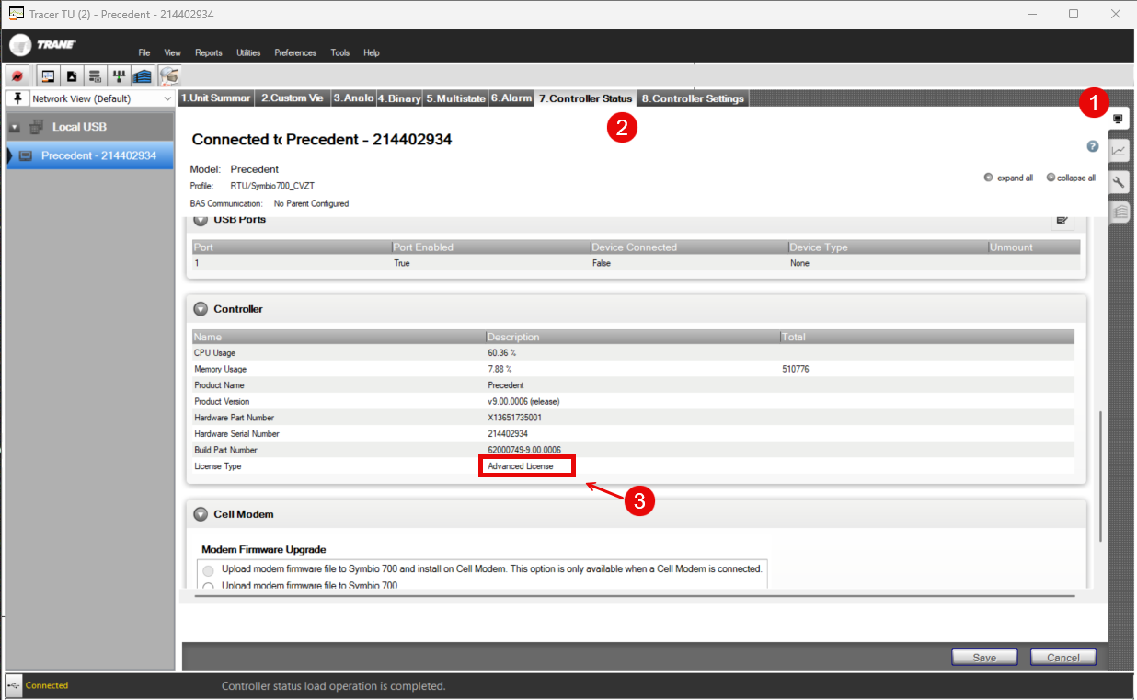The height and width of the screenshot is (700, 1137).
Task: Collapse the Cell Modem section chevron
Action: [x=201, y=514]
